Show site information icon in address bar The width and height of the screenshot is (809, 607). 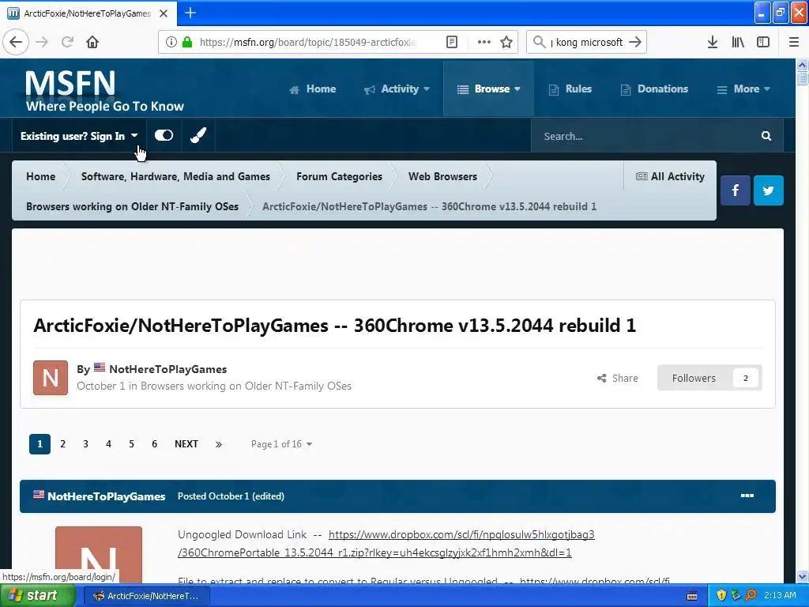click(x=171, y=42)
